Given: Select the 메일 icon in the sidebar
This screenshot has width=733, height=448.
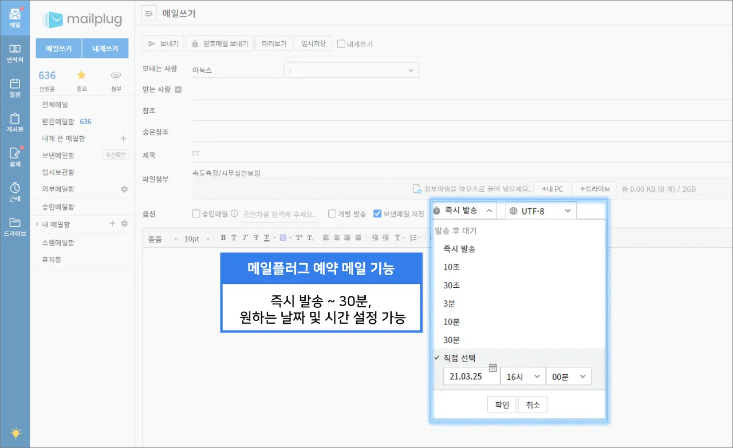Looking at the screenshot, I should click(15, 17).
